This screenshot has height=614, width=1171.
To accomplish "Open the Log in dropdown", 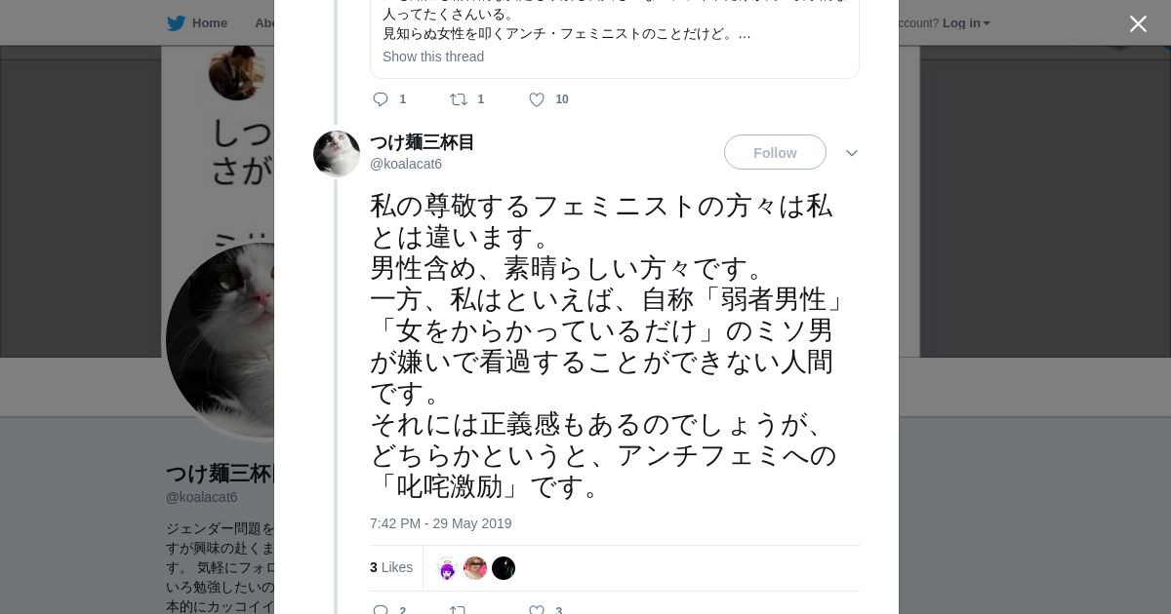I will (x=966, y=23).
